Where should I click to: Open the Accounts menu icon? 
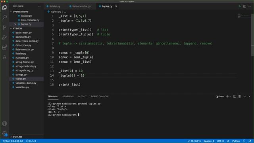coord(4,124)
